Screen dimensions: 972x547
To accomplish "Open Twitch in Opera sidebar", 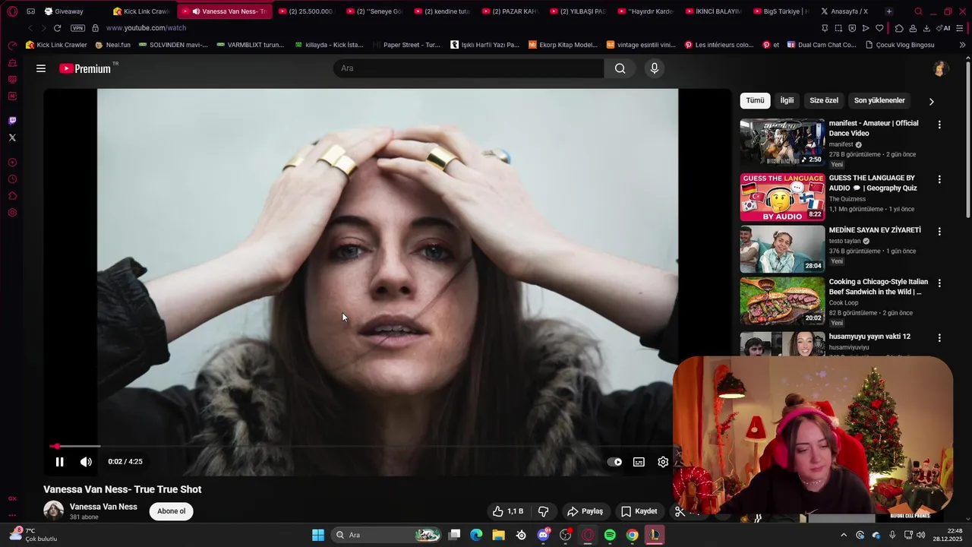I will pyautogui.click(x=12, y=121).
